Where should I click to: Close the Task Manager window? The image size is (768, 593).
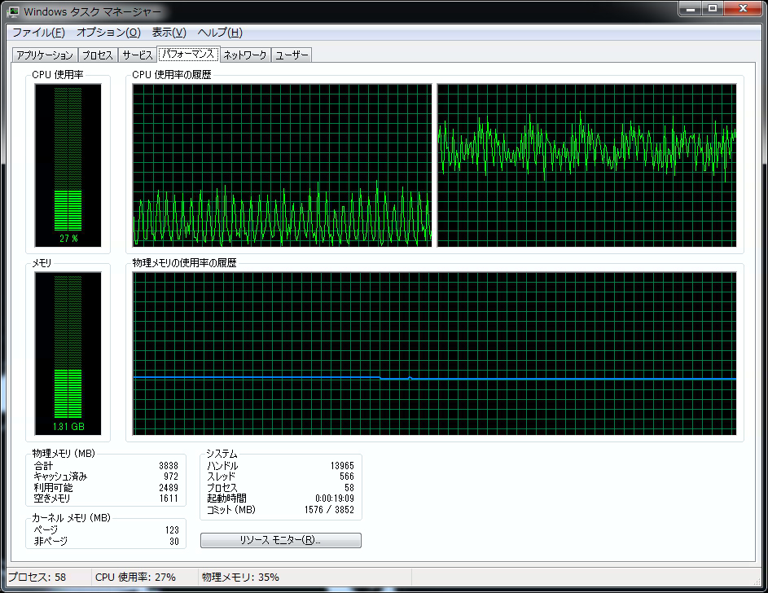point(743,8)
